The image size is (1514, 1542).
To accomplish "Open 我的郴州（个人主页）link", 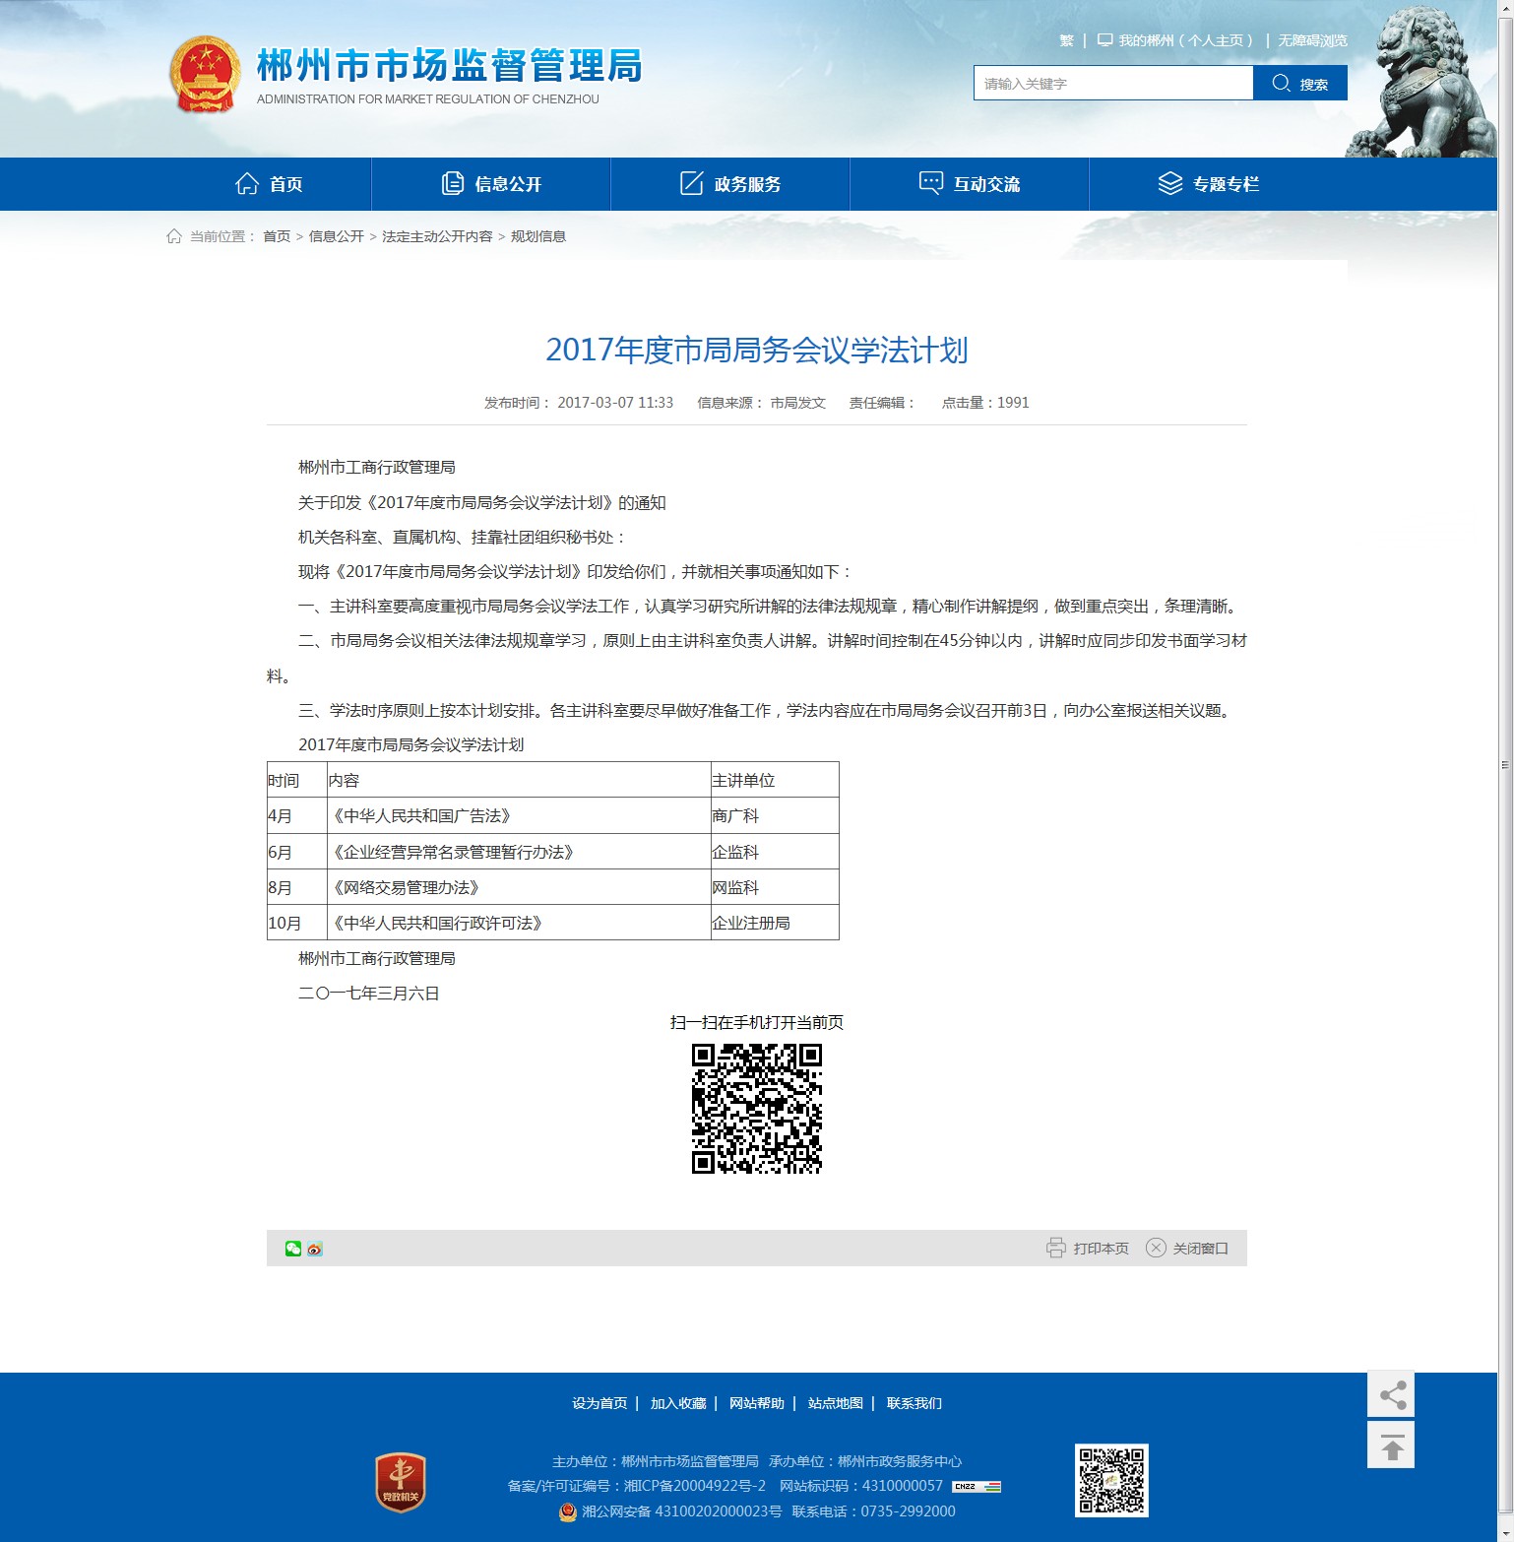I will tap(1185, 40).
